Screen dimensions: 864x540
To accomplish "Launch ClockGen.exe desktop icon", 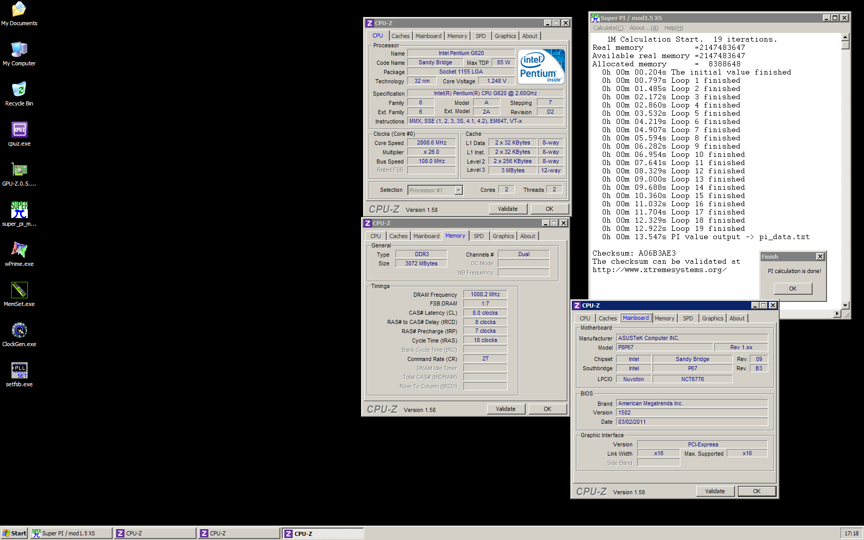I will 19,334.
